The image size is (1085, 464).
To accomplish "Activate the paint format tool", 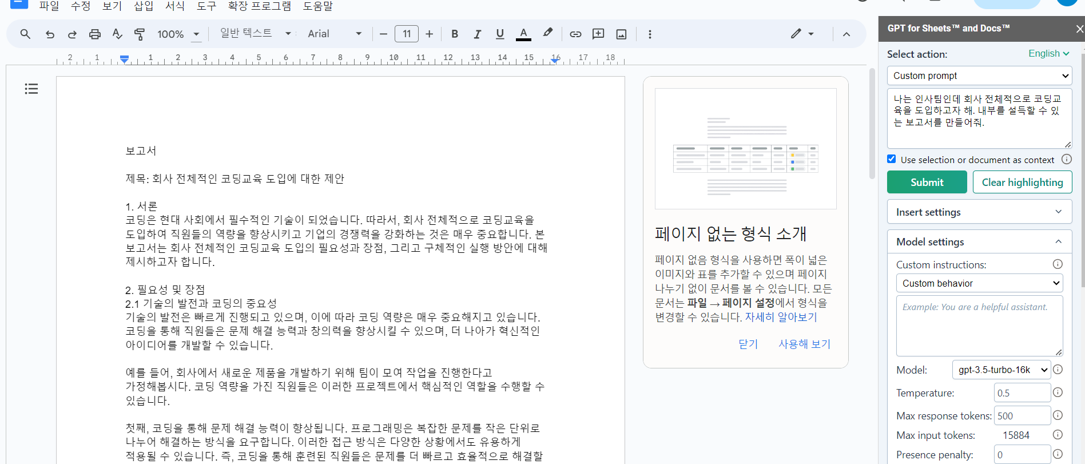I will pos(139,34).
